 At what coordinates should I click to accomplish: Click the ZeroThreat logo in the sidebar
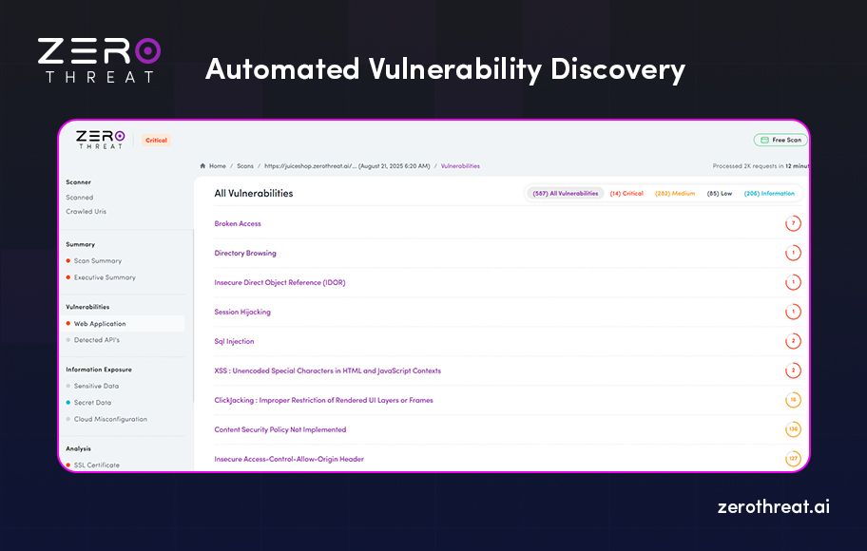click(x=100, y=140)
